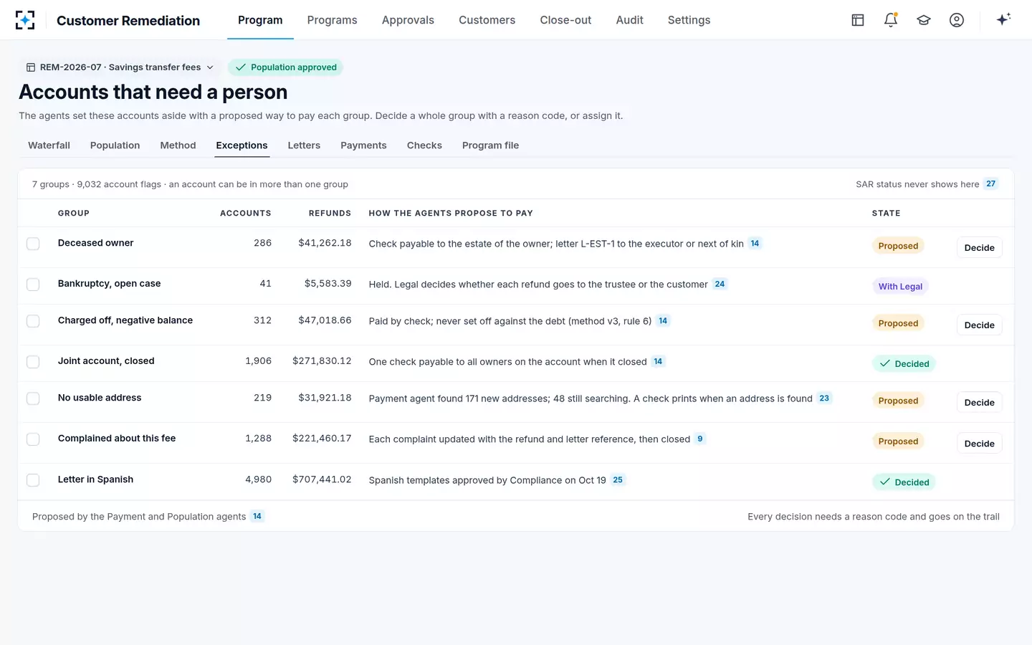This screenshot has height=645, width=1032.
Task: Click citation badge 25 in Letter in Spanish row
Action: 618,480
